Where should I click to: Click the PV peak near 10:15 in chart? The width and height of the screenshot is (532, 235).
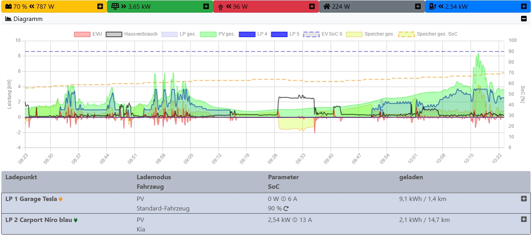coord(478,55)
